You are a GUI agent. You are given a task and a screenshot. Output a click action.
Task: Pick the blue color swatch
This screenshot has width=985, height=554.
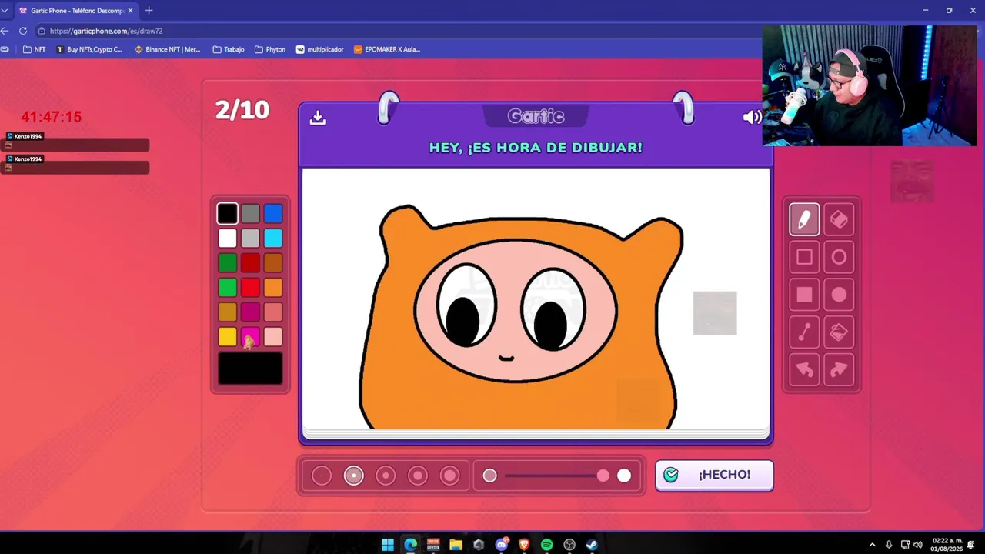273,213
